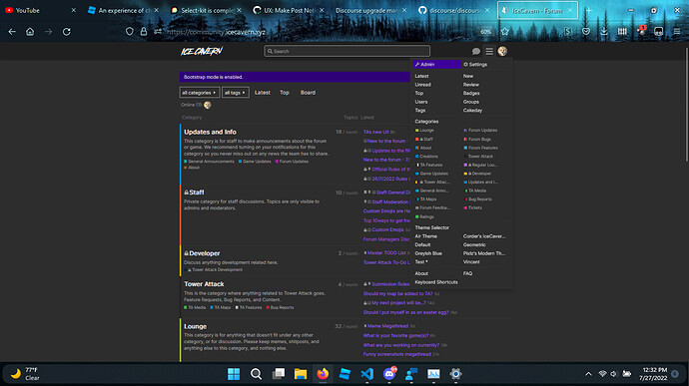
Task: Select Latest in the forum navigation
Action: click(263, 93)
